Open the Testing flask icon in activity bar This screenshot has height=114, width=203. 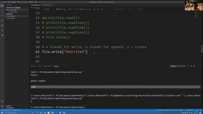(2, 30)
